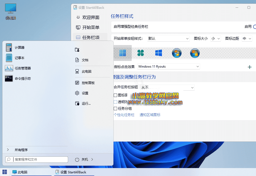Screen dimensions: 256x176
Task: Open Personalize taskbar (个性化任务栏) link
Action: coord(124,115)
